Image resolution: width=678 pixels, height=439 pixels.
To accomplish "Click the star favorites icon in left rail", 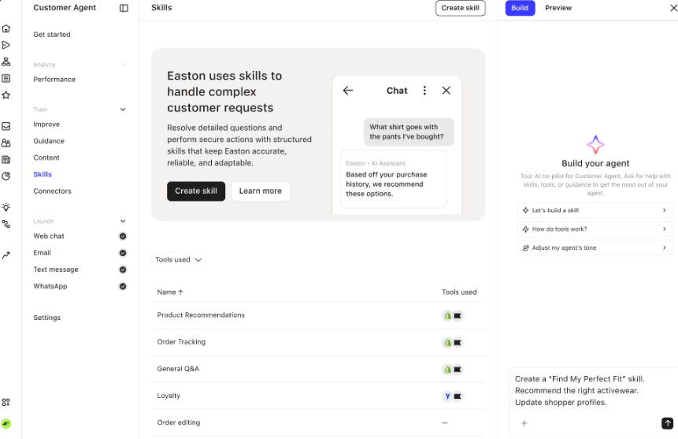I will pyautogui.click(x=6, y=95).
